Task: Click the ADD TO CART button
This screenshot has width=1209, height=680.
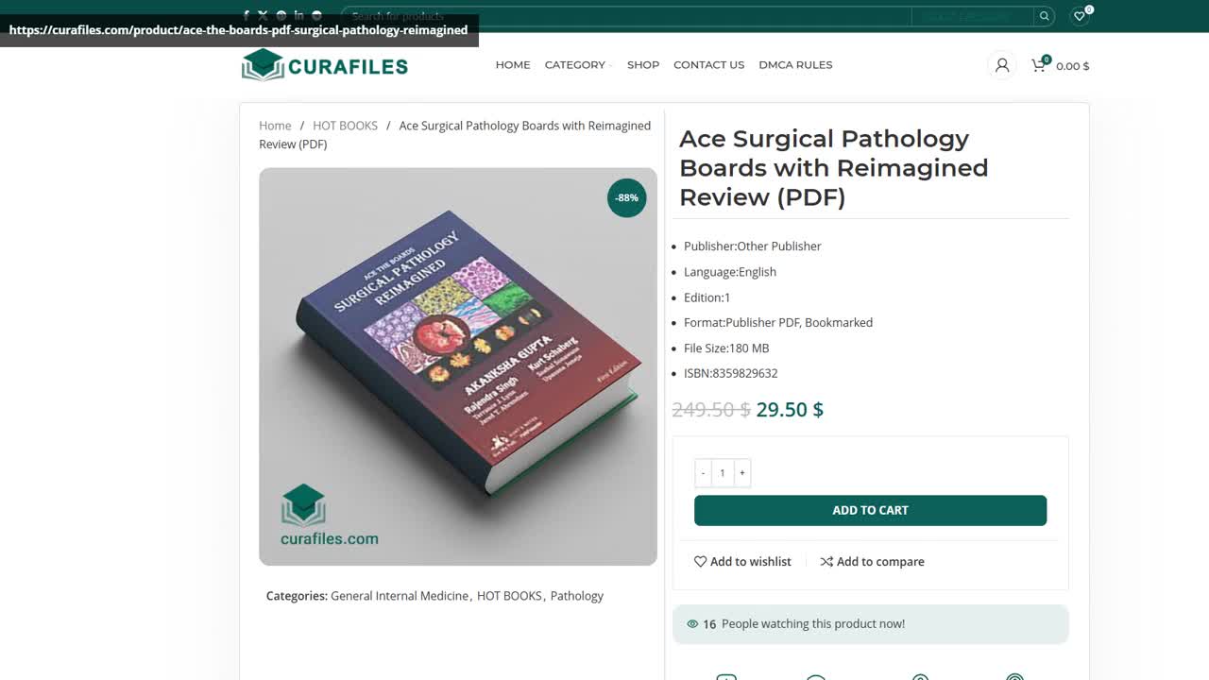Action: (x=870, y=510)
